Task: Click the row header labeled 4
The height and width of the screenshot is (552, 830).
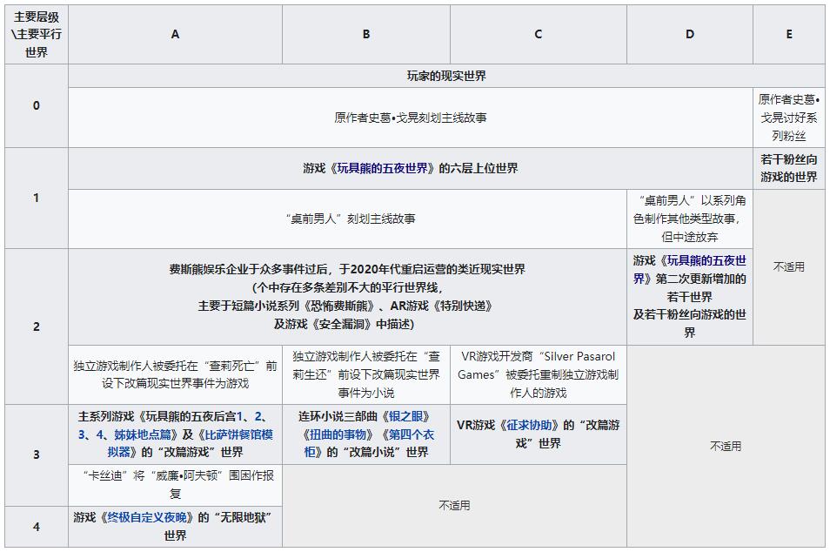Action: pyautogui.click(x=36, y=527)
